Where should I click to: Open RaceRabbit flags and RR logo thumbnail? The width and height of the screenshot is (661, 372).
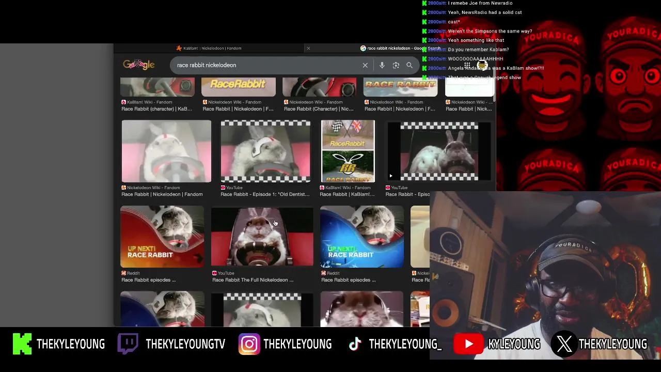(348, 151)
